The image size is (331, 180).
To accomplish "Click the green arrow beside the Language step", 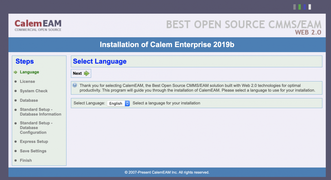I will pyautogui.click(x=16, y=72).
